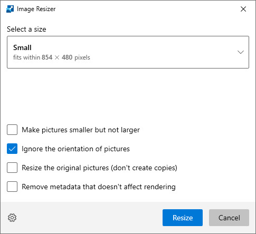Click the Image Resizer app icon

10,9
